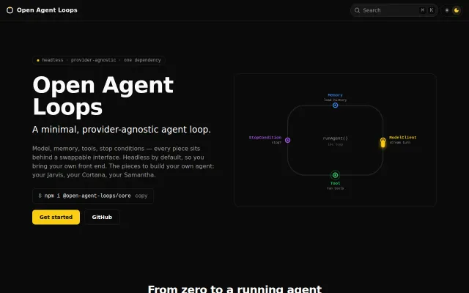Click the K shortcut key badge
The width and height of the screenshot is (469, 293).
coord(432,10)
